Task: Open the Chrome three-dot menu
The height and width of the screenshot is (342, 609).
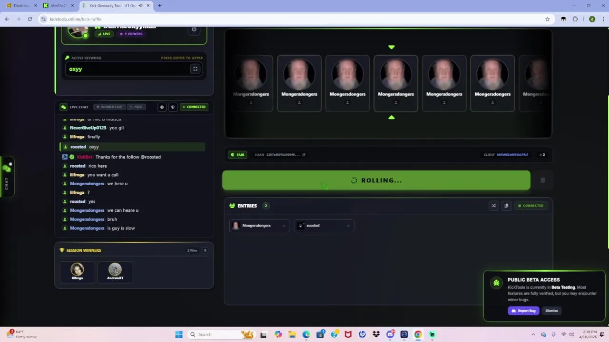Action: (603, 19)
